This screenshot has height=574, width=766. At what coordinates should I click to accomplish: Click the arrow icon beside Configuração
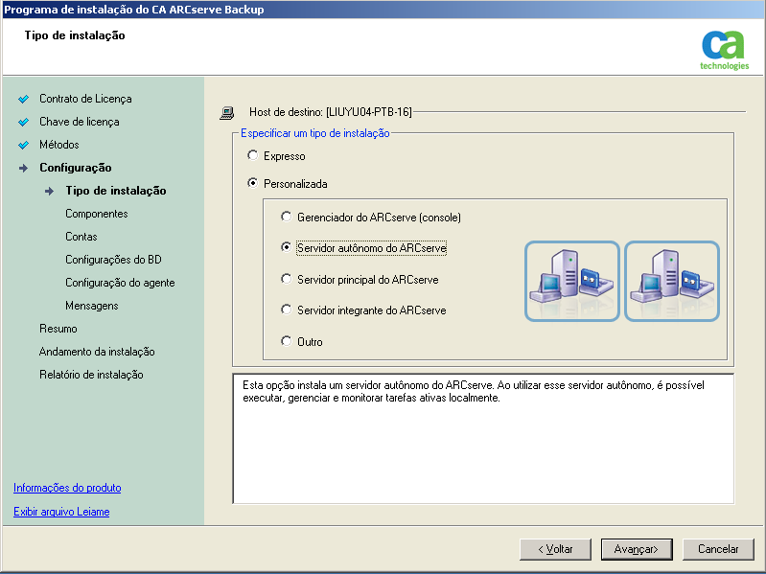[x=23, y=168]
